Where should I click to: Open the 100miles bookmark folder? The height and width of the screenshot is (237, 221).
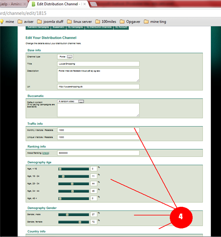click(x=106, y=22)
